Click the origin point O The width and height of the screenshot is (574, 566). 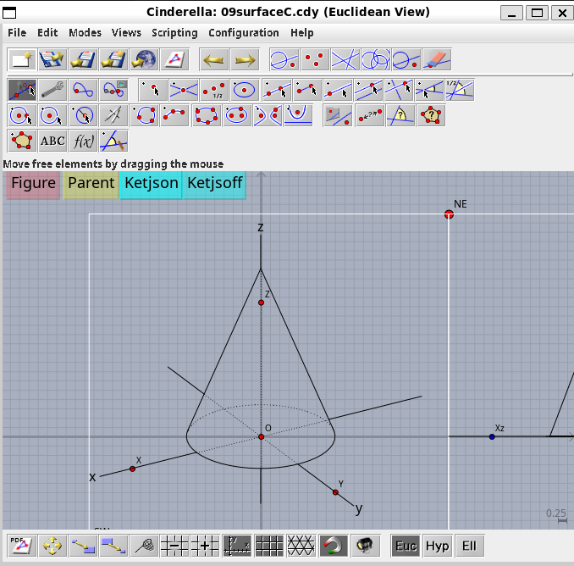pos(261,436)
